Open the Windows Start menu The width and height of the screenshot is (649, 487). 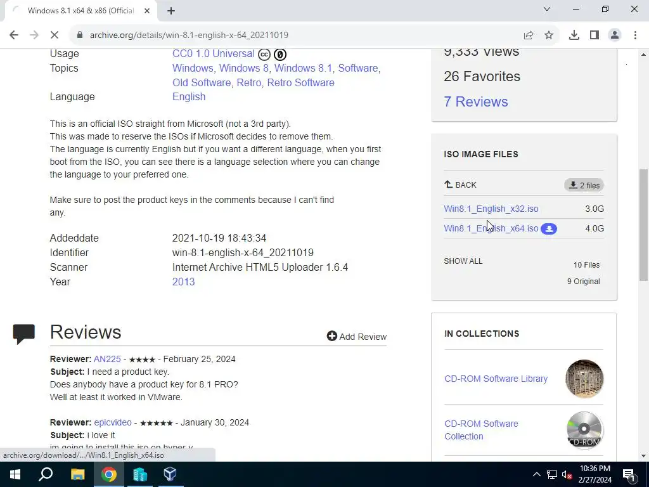(15, 474)
